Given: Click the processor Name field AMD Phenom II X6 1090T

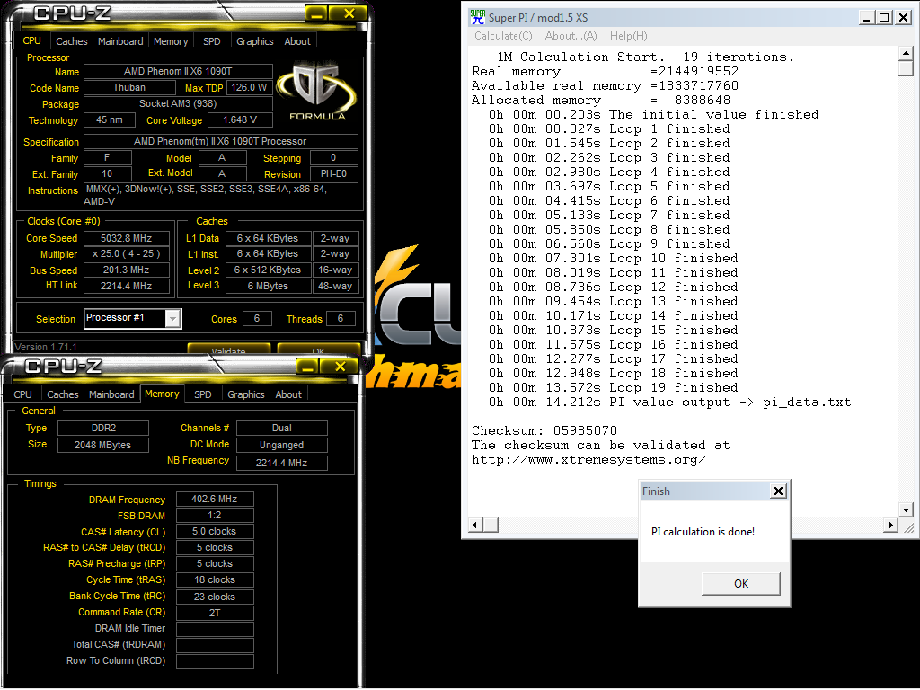Looking at the screenshot, I should click(179, 71).
